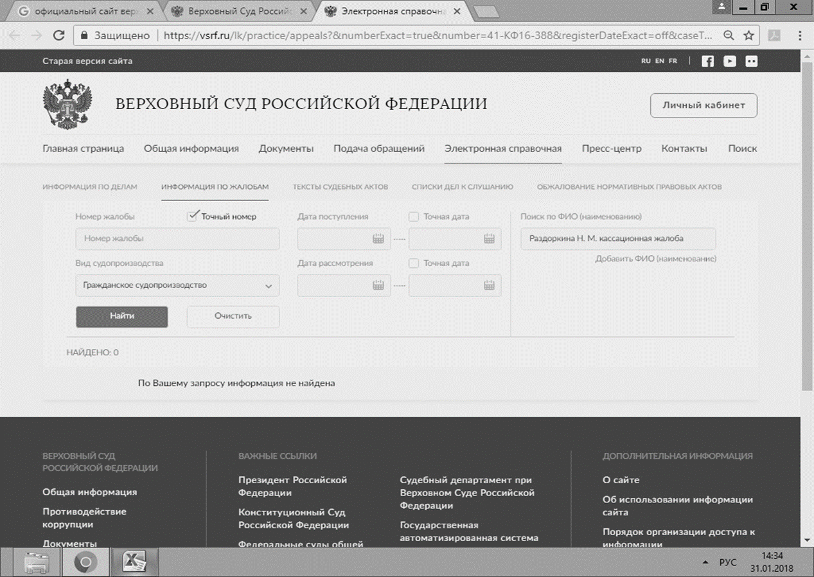Close the Электронная справочная browser tab

(x=457, y=12)
